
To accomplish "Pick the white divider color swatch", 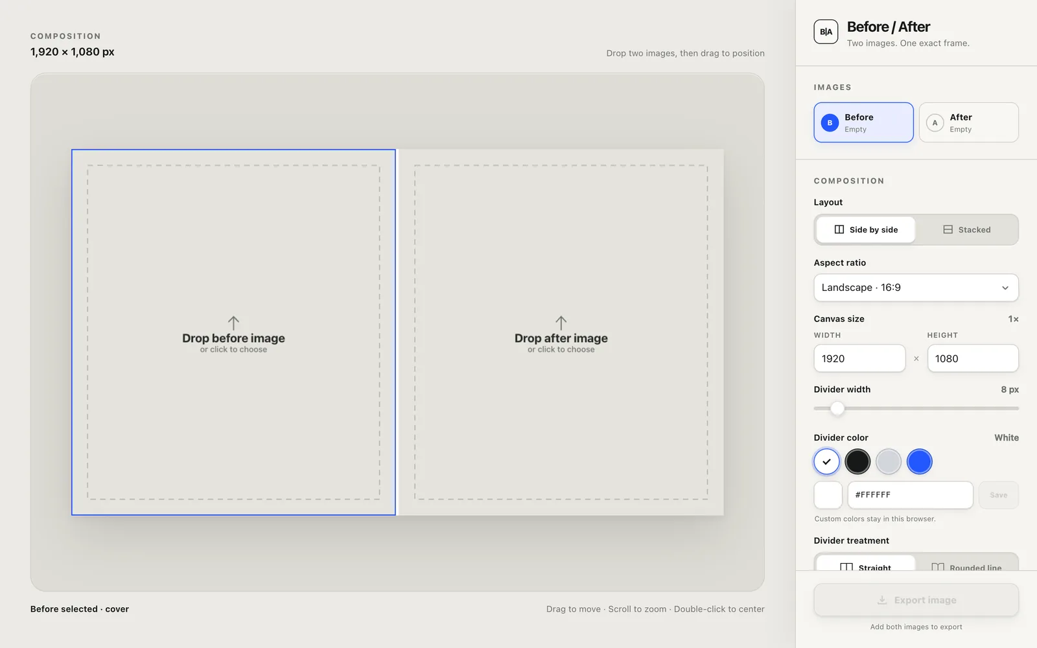I will pos(826,461).
